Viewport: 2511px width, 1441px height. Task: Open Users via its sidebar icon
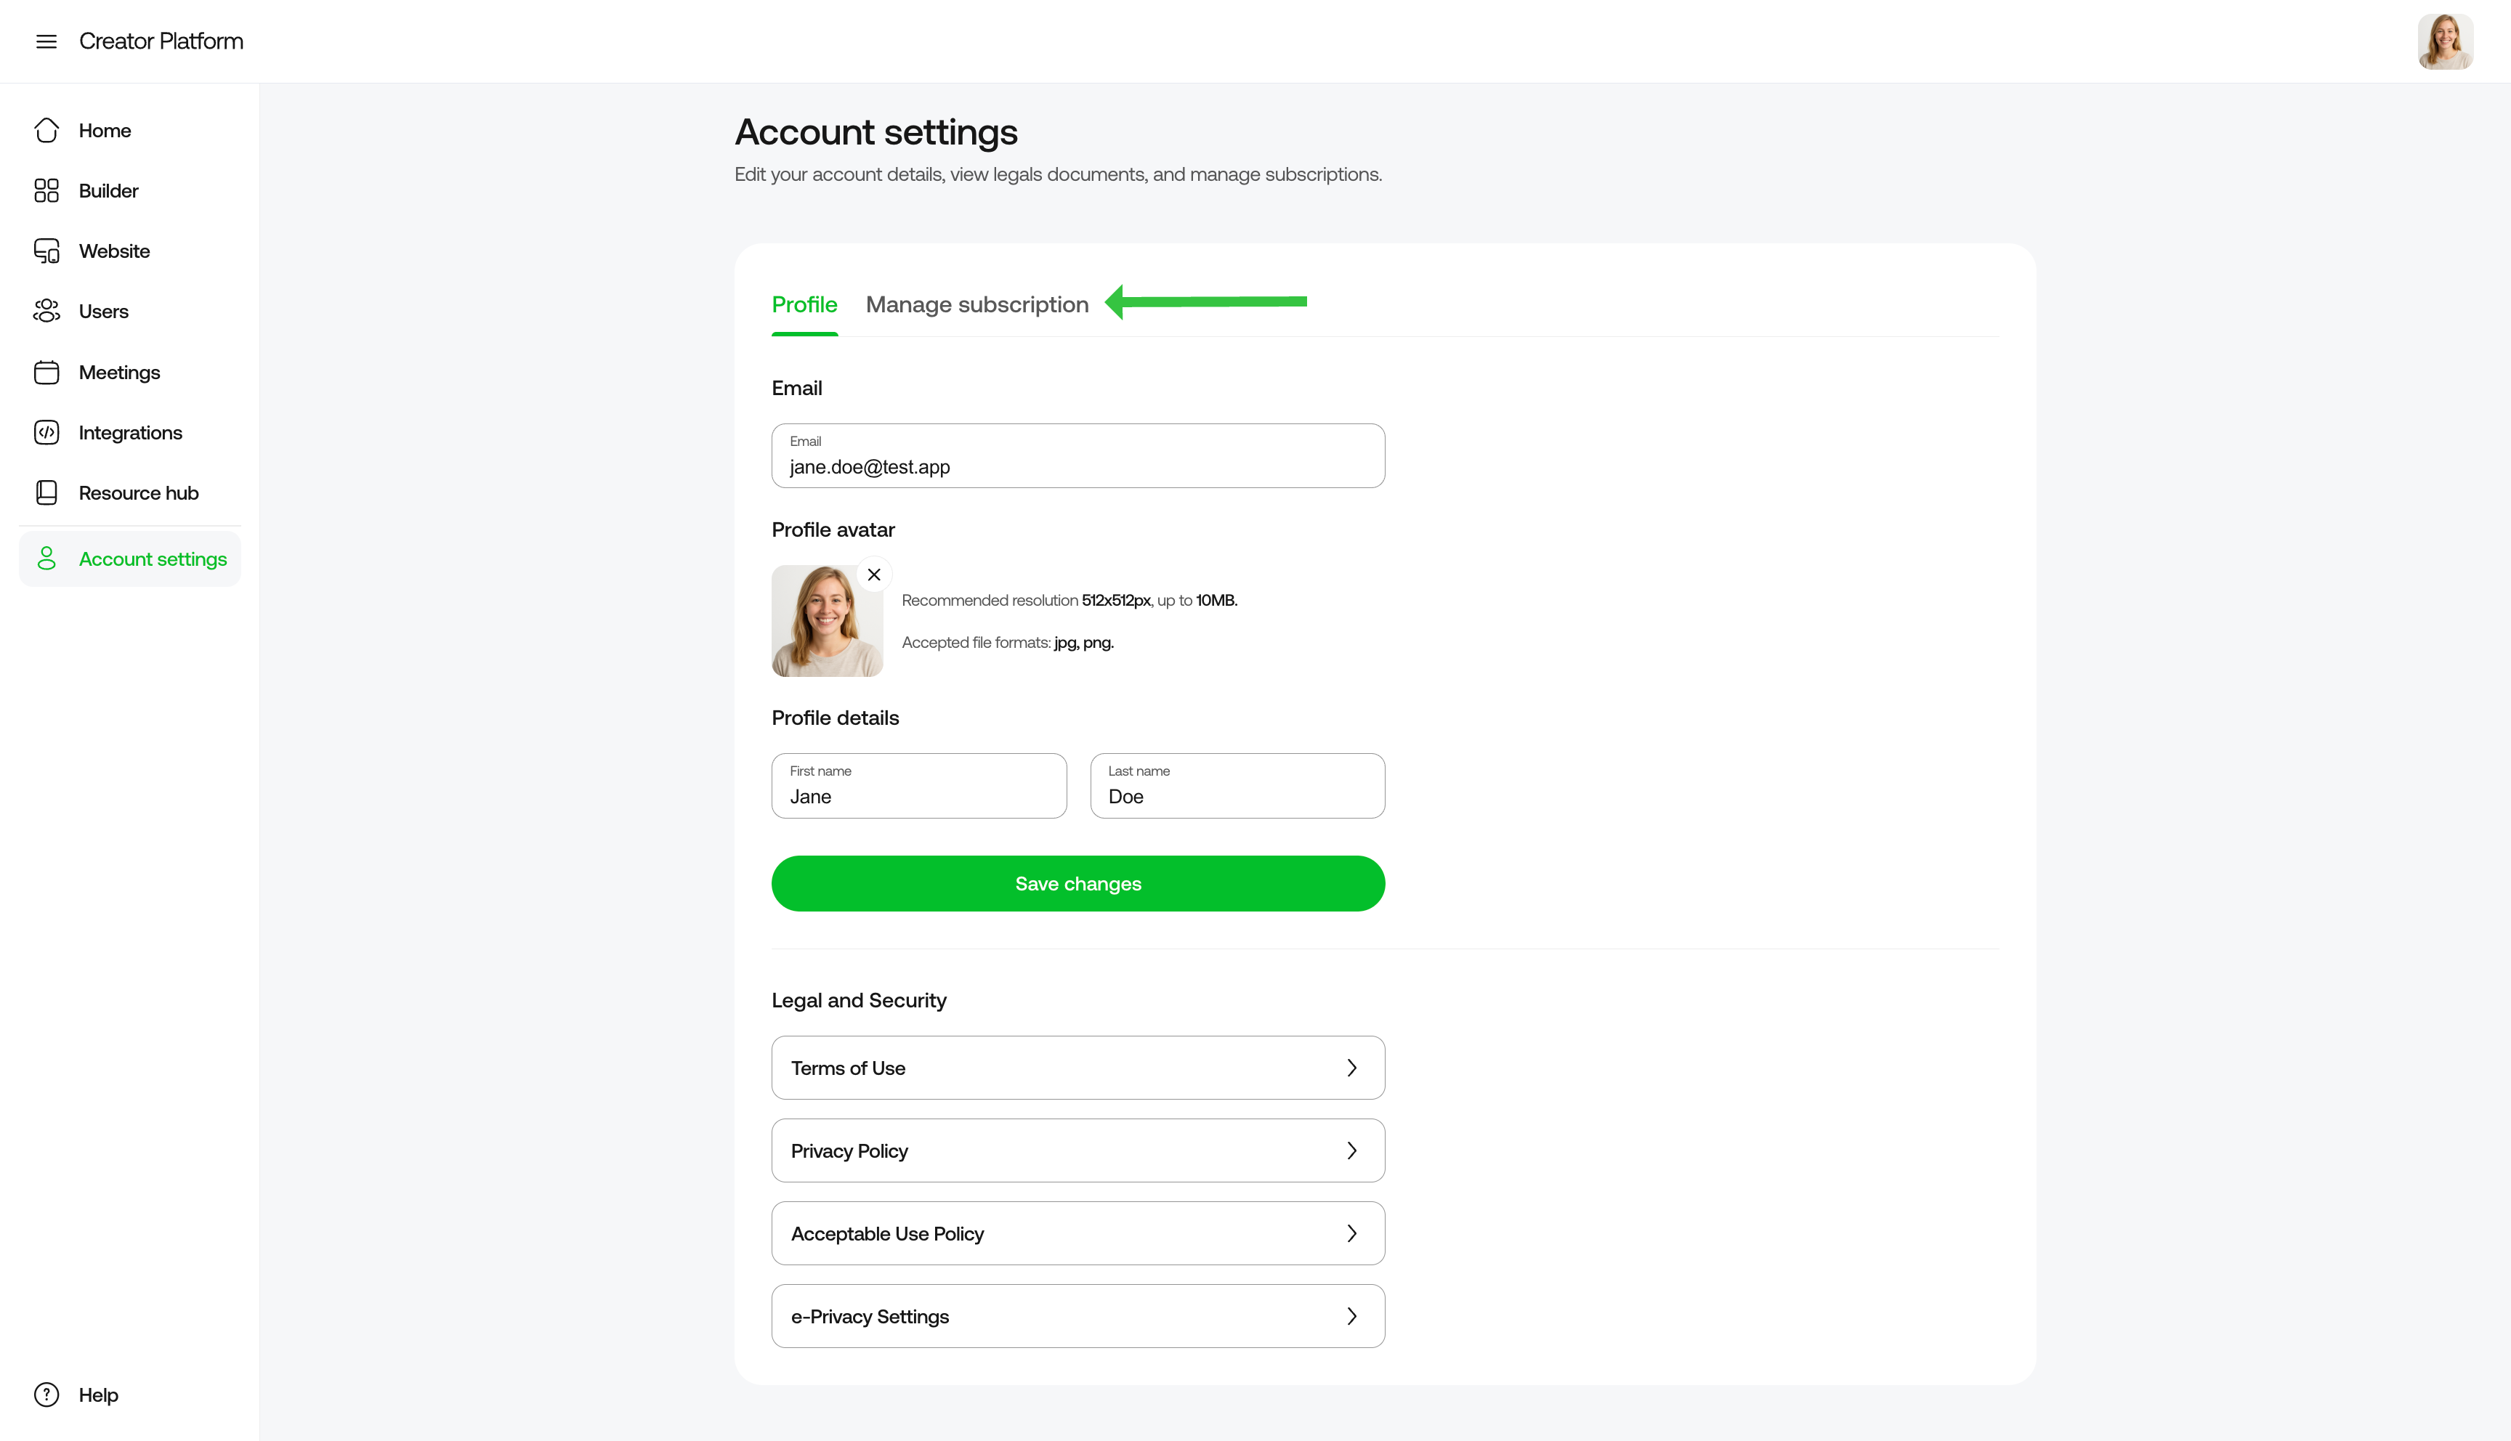(x=46, y=311)
